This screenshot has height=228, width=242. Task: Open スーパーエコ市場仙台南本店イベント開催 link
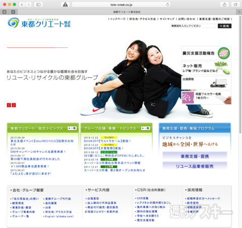tap(112, 163)
